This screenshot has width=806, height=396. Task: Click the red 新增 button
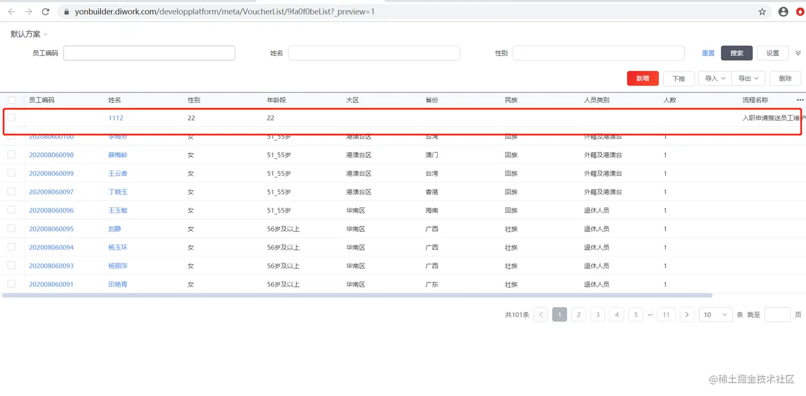click(643, 78)
